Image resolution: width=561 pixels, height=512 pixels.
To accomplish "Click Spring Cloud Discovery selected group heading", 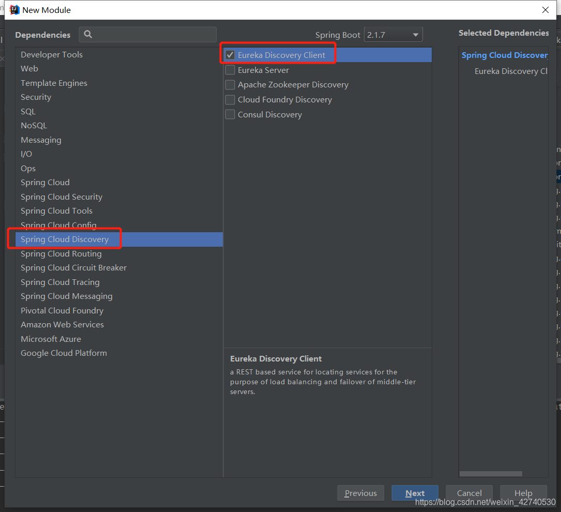I will click(505, 55).
